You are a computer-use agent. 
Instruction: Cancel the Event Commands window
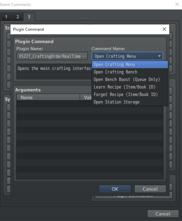tap(163, 214)
